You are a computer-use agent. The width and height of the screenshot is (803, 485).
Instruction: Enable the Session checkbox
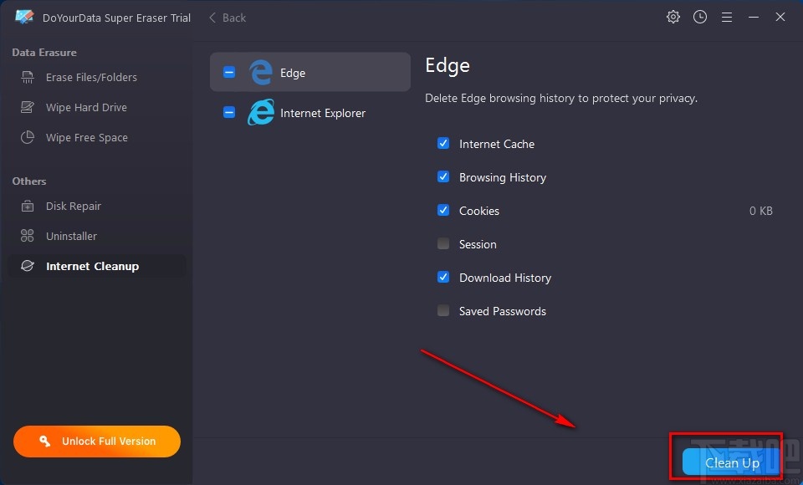[443, 244]
